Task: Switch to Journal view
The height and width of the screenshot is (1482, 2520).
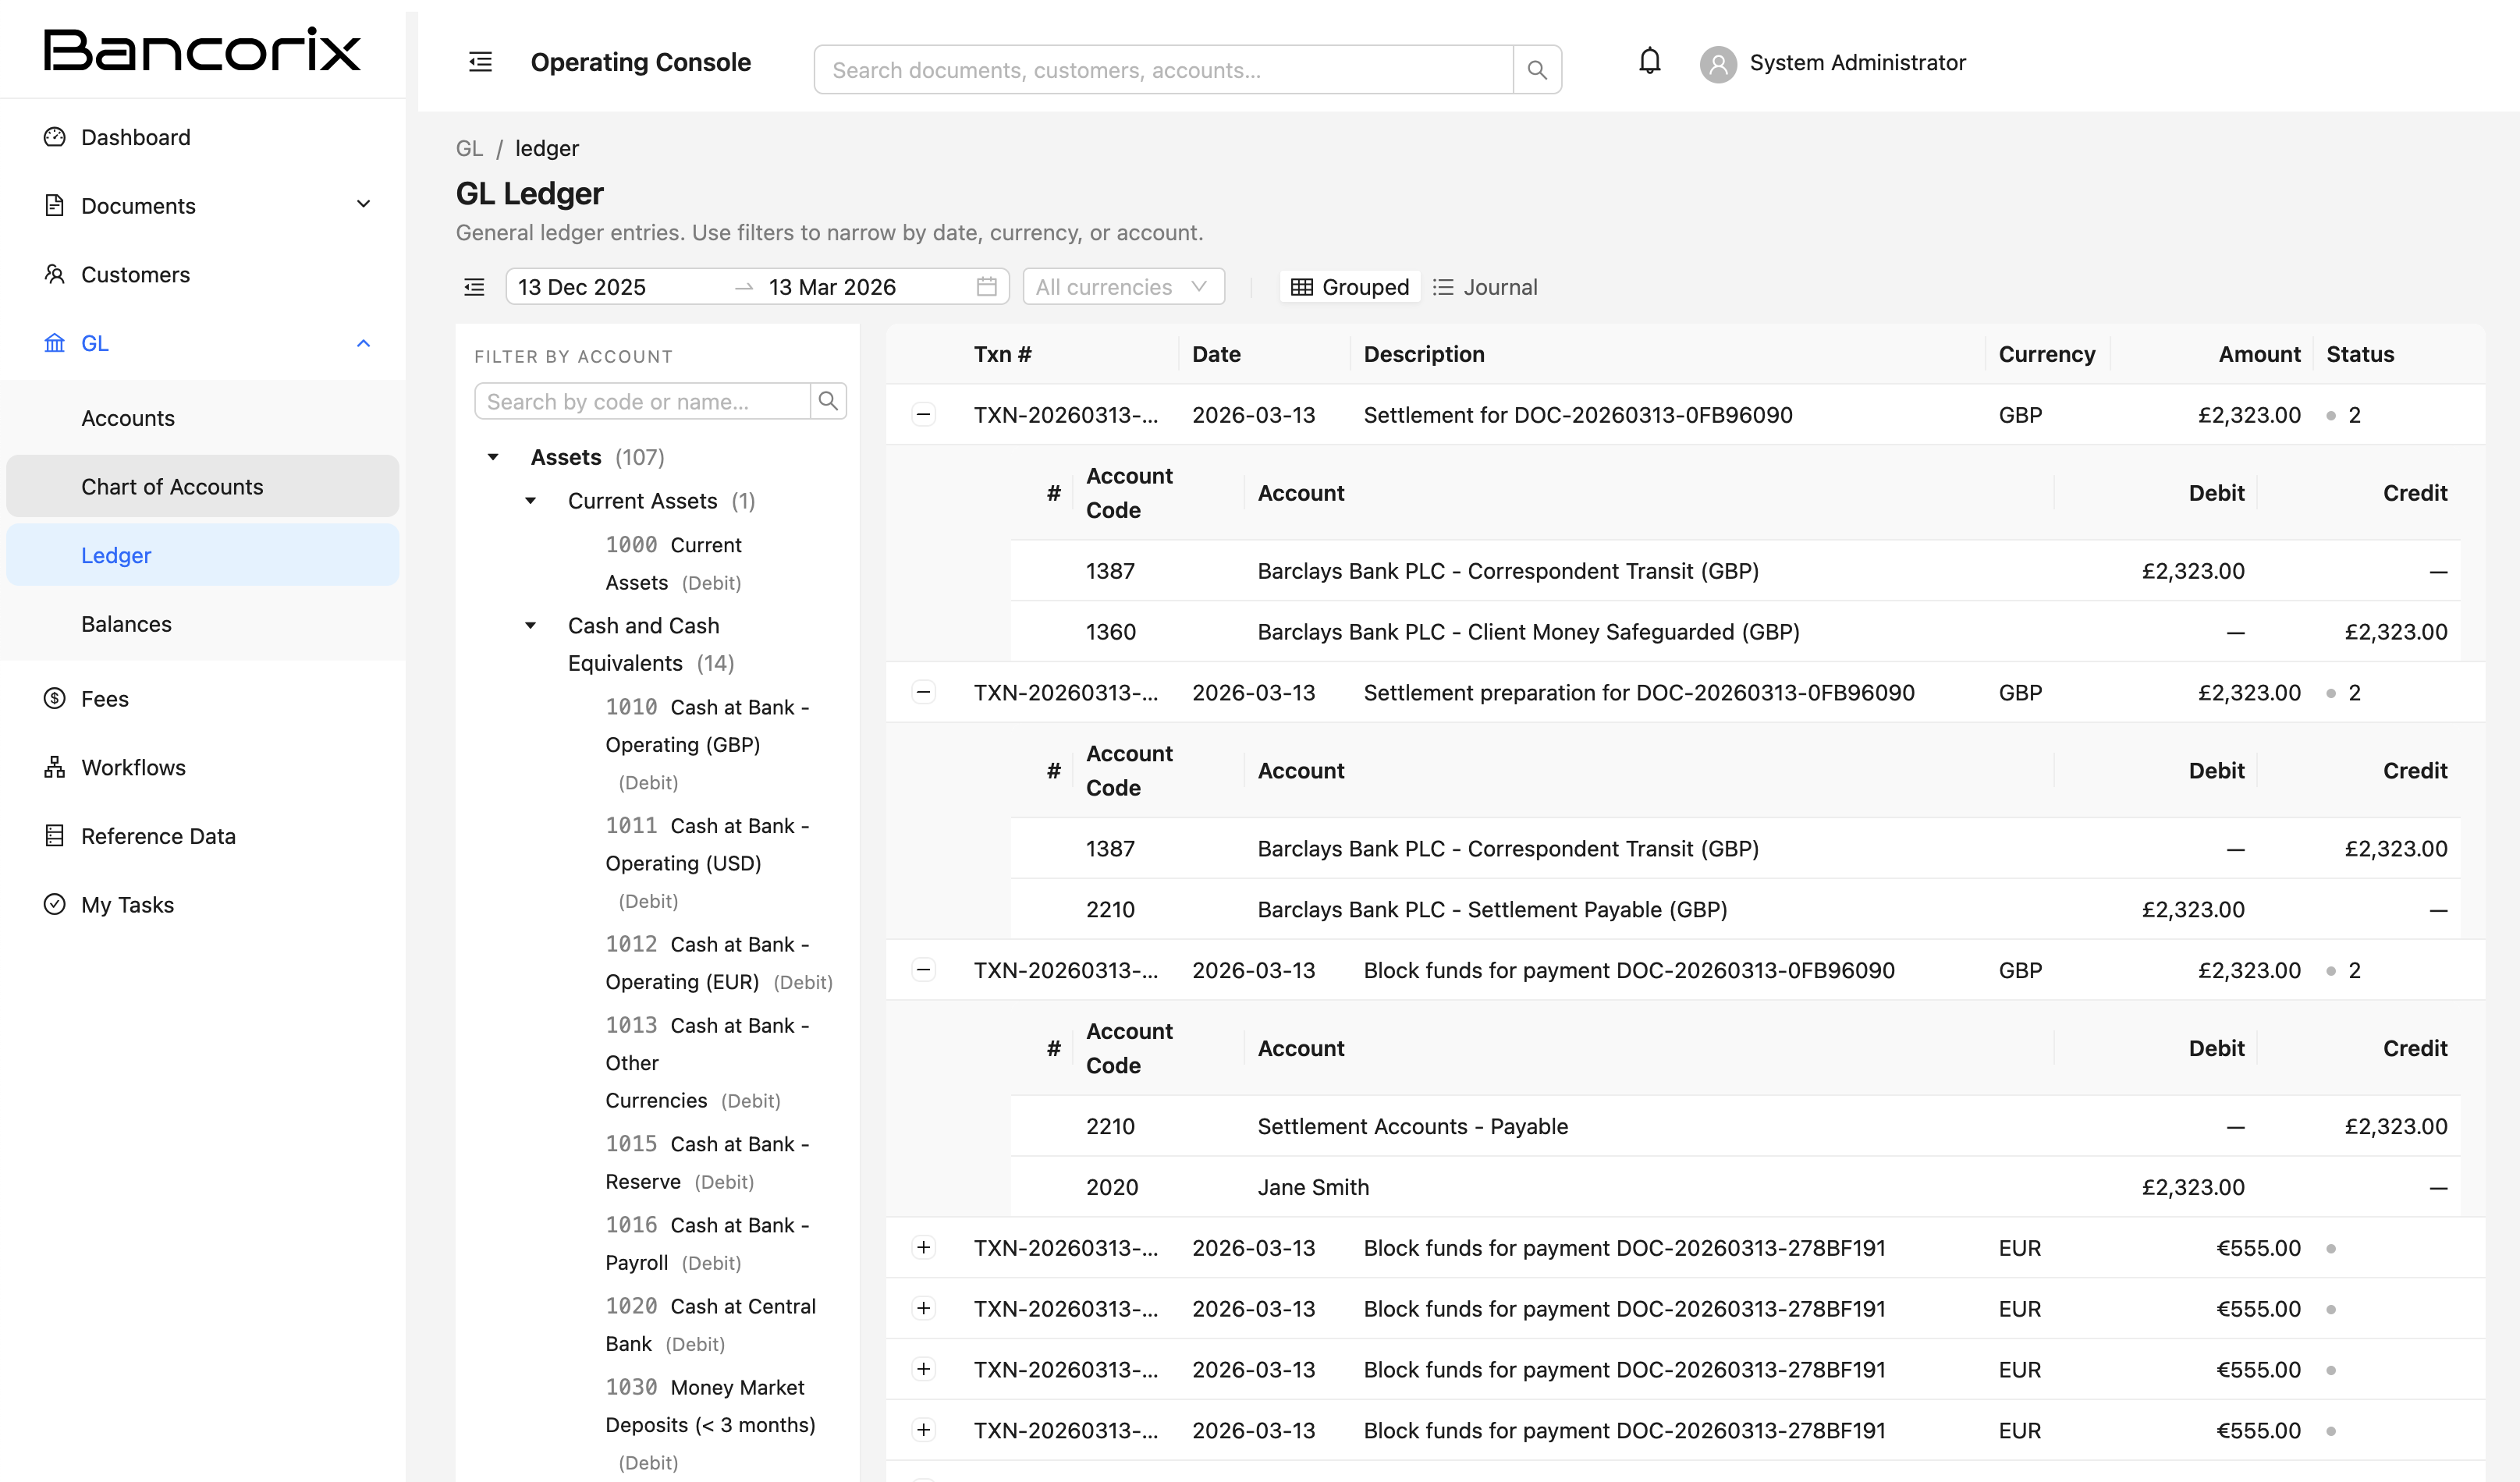Action: (1486, 287)
